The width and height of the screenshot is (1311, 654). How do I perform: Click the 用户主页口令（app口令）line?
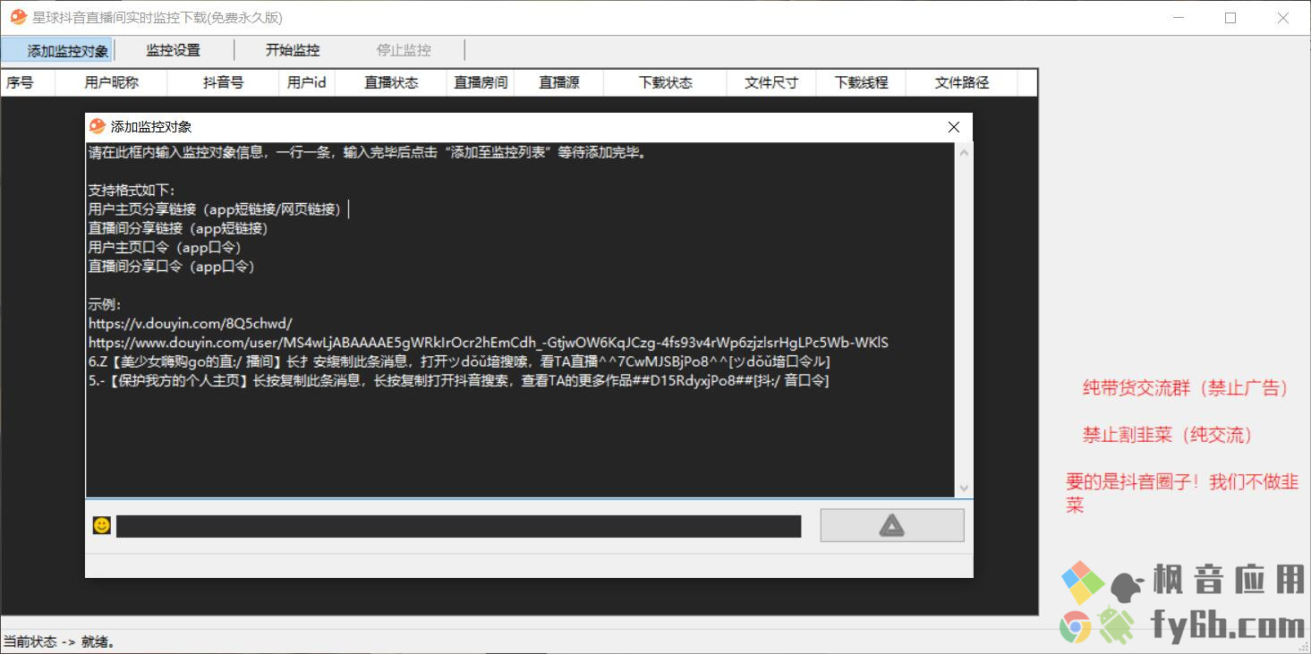tap(165, 247)
